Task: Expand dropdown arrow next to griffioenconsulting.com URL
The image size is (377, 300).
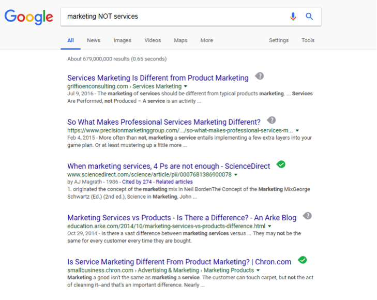Action: click(x=186, y=86)
